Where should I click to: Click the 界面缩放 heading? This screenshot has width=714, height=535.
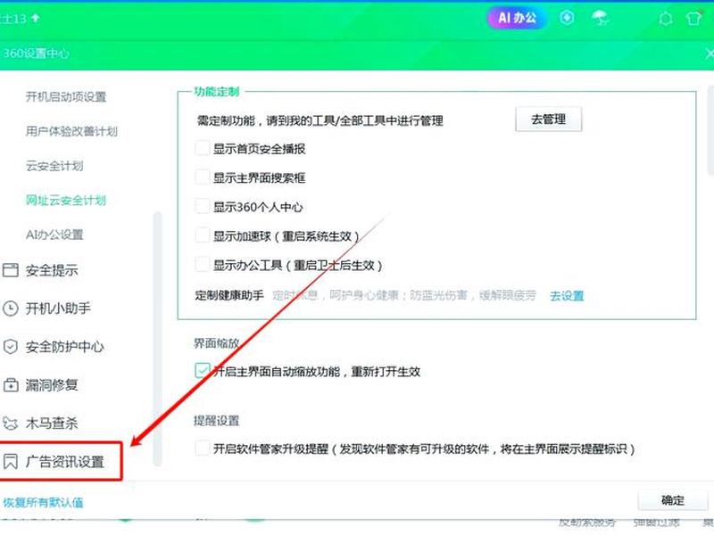(217, 343)
